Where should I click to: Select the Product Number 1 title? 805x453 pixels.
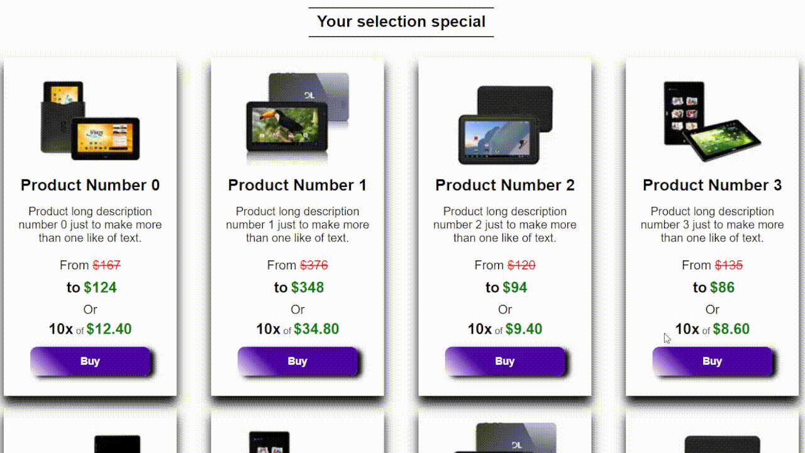(297, 185)
